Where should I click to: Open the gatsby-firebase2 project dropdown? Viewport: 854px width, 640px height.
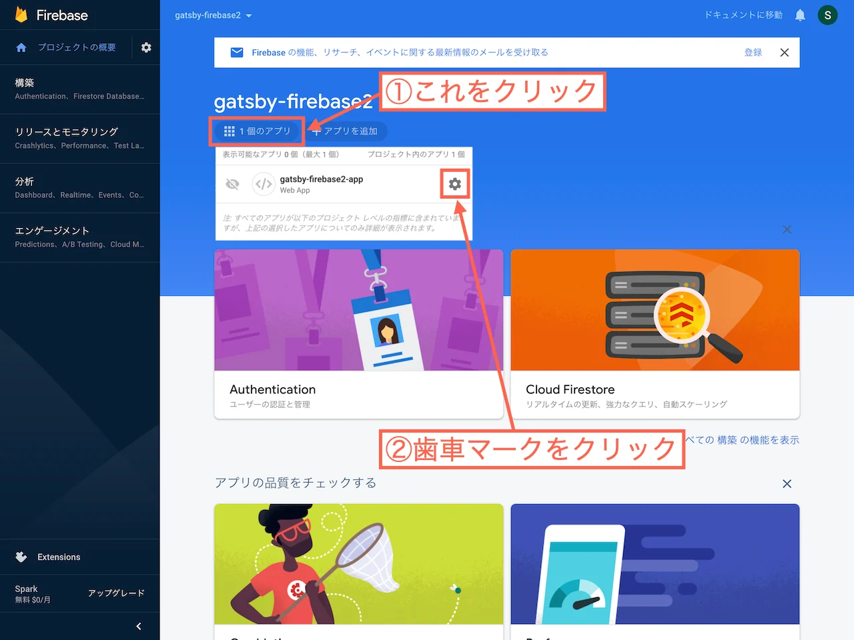pos(213,15)
